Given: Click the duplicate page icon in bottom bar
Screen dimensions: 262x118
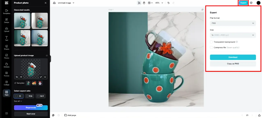Looking at the screenshot, I should click(x=53, y=115).
